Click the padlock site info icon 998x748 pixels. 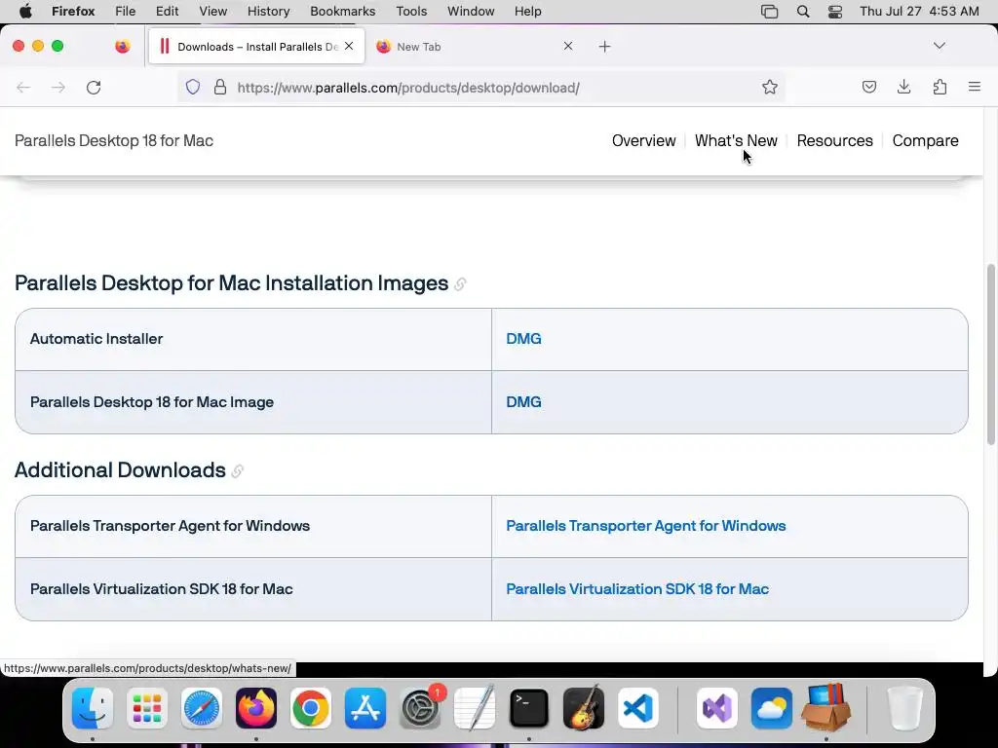tap(220, 87)
